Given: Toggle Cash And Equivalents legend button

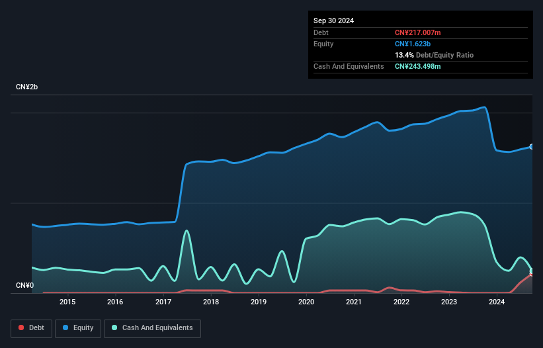Looking at the screenshot, I should point(152,328).
